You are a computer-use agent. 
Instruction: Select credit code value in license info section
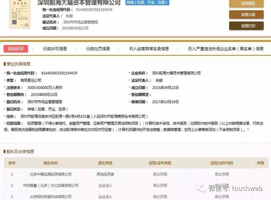(x=59, y=73)
